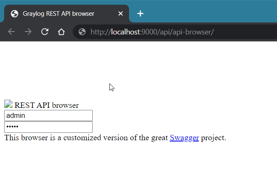This screenshot has height=173, width=277.
Task: Click the broken logo image beside REST API browser
Action: click(8, 104)
